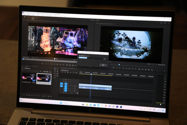This screenshot has height=125, width=187.
Task: Click the Quick Export icon at top right
Action: point(165,23)
